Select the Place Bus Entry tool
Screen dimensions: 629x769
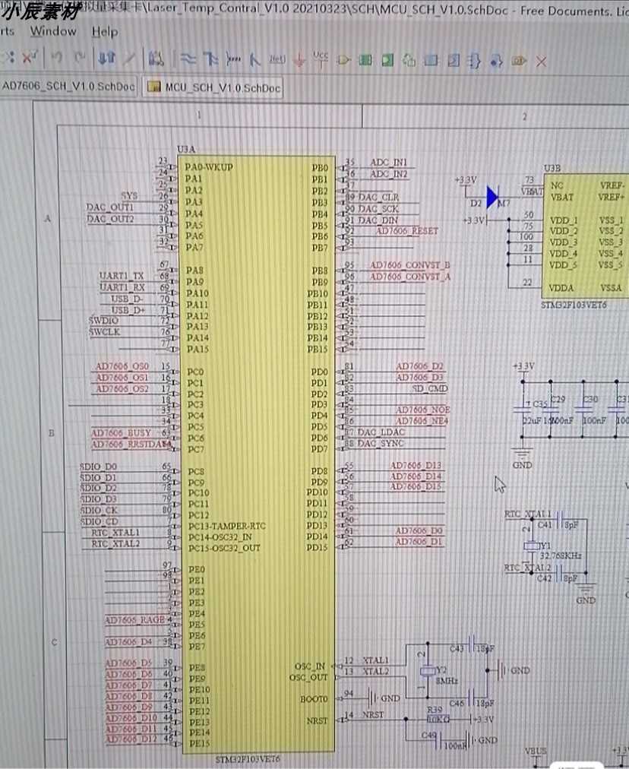tap(255, 59)
